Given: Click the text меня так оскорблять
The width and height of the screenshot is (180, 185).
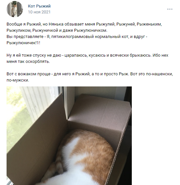Looking at the screenshot, I should pos(28,62).
